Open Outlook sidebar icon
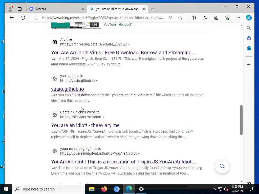The width and height of the screenshot is (259, 194). pyautogui.click(x=249, y=48)
